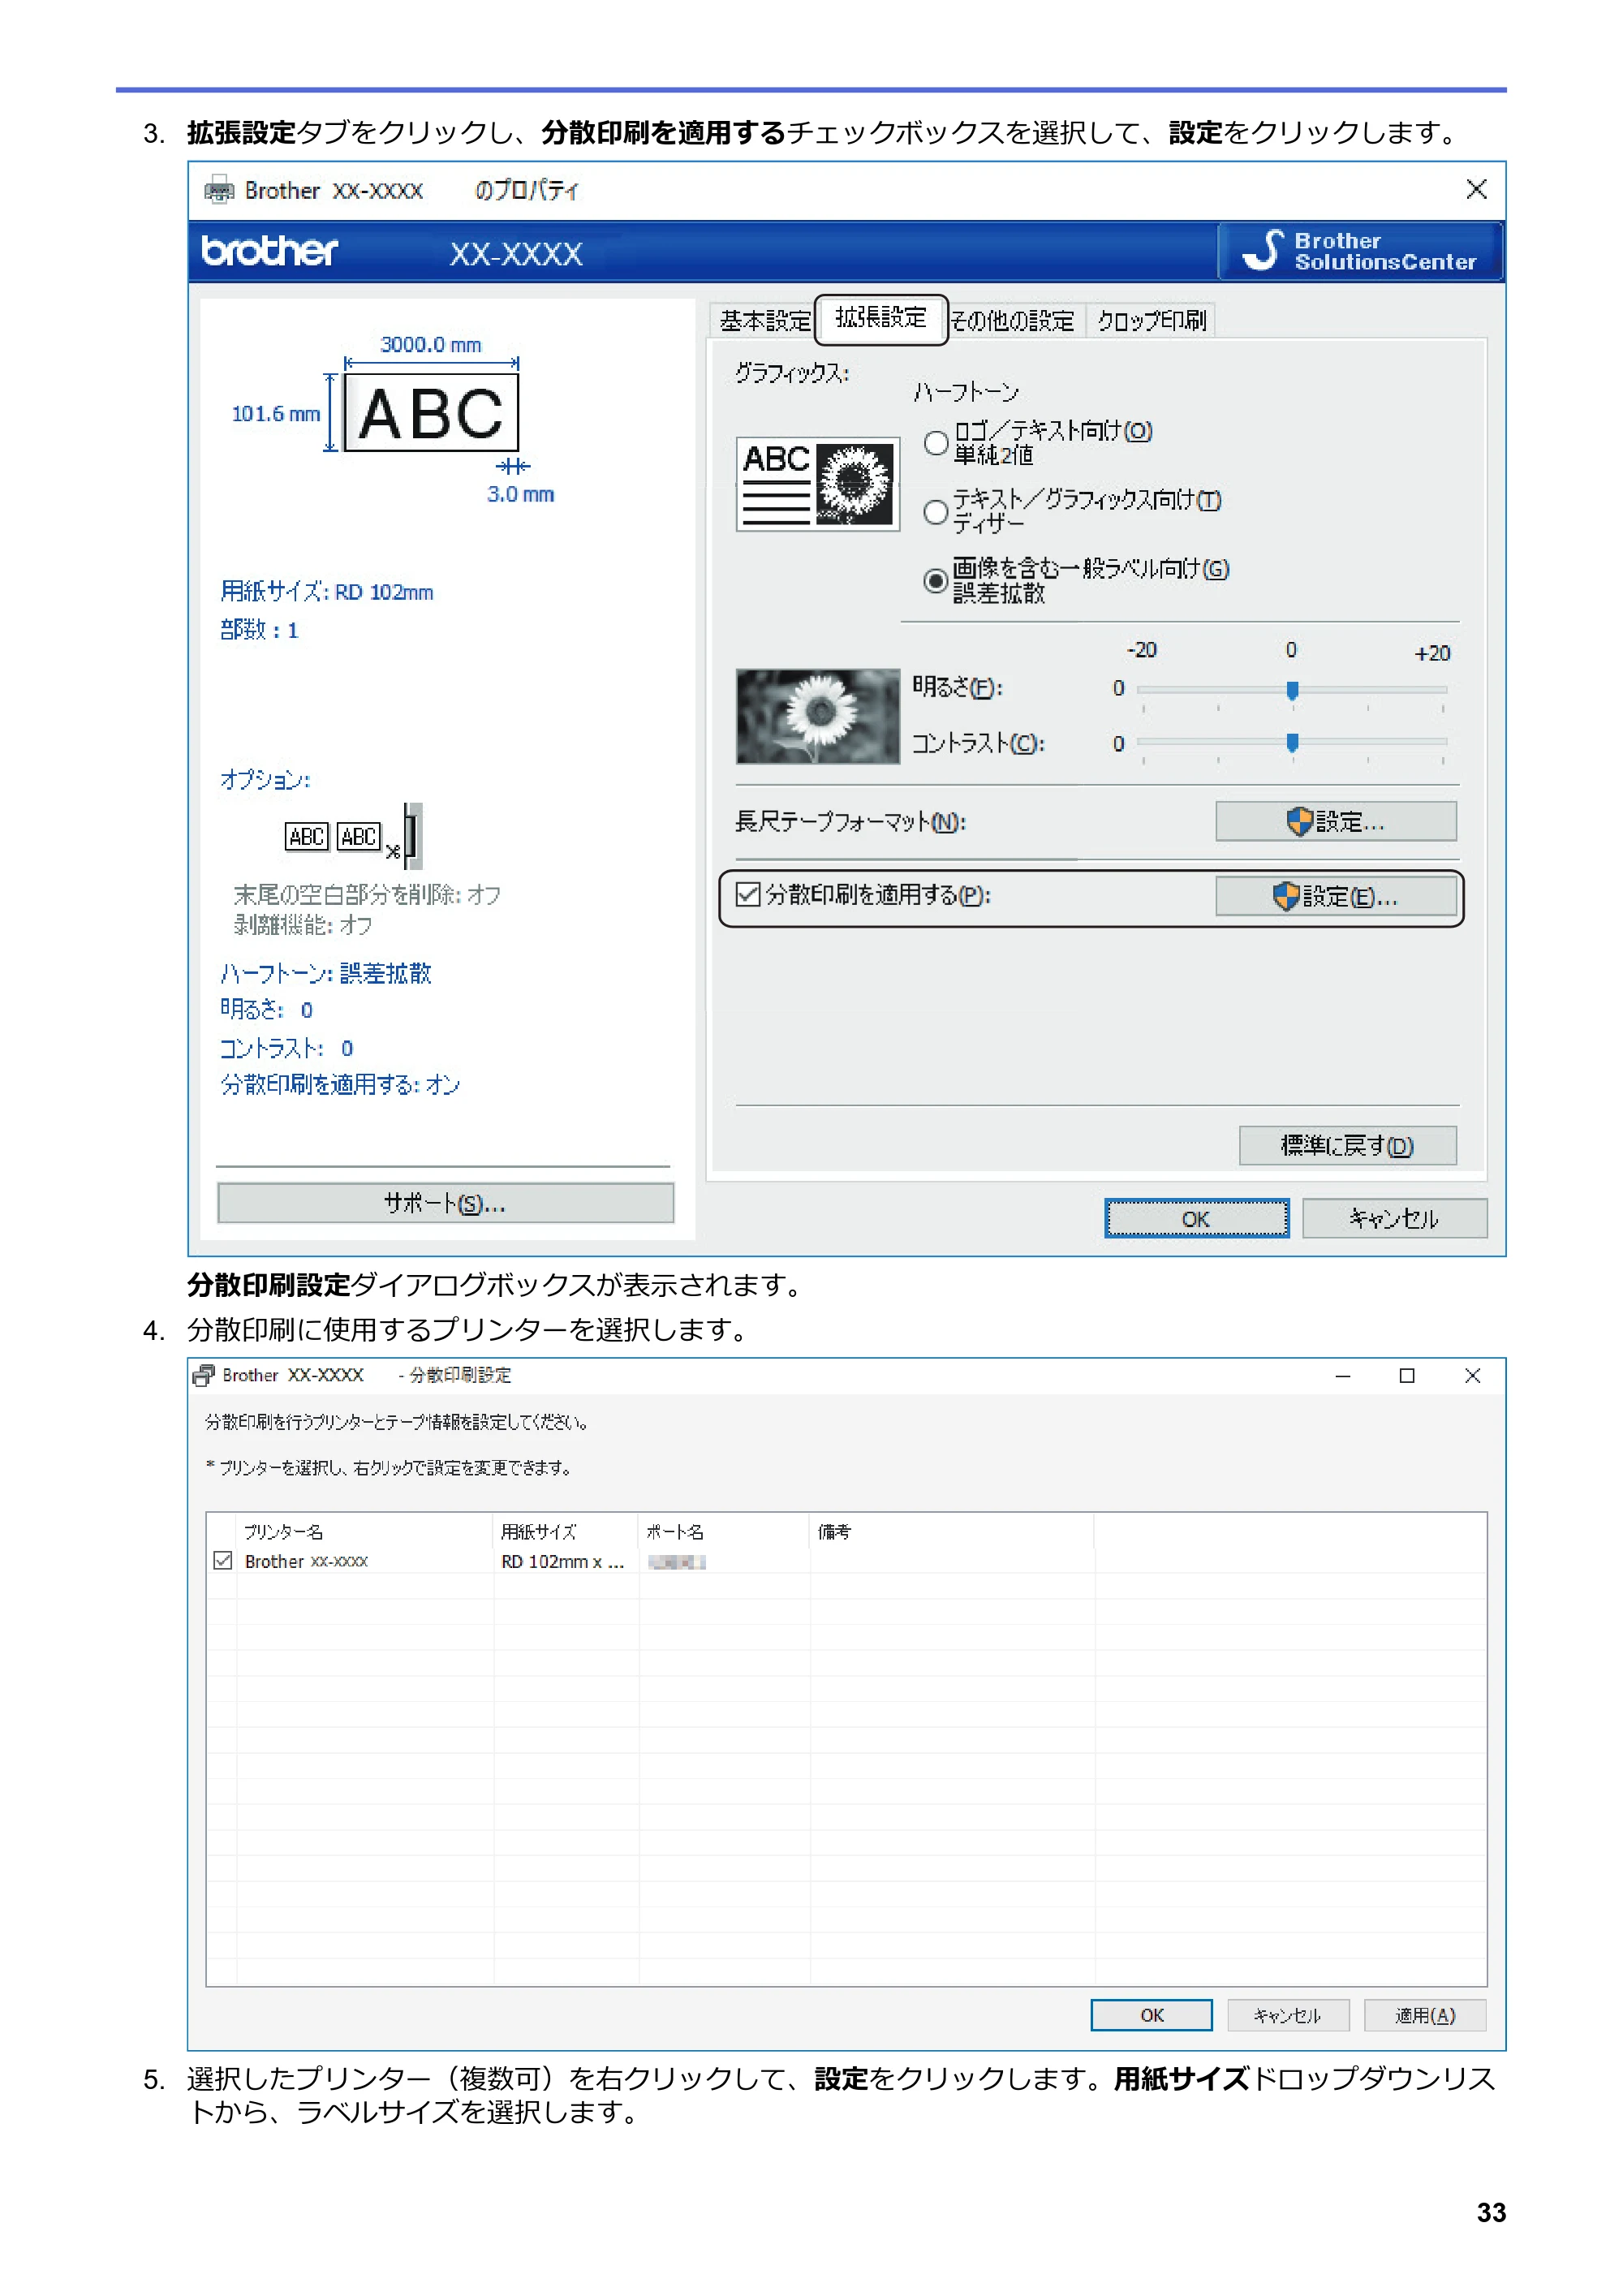This screenshot has height=2296, width=1623.
Task: Click OK in the printer properties dialog
Action: click(1196, 1219)
